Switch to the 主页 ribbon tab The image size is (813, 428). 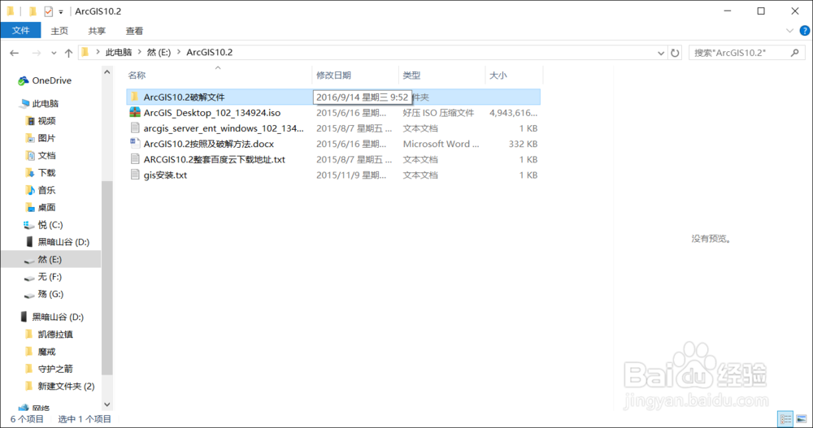pos(59,31)
